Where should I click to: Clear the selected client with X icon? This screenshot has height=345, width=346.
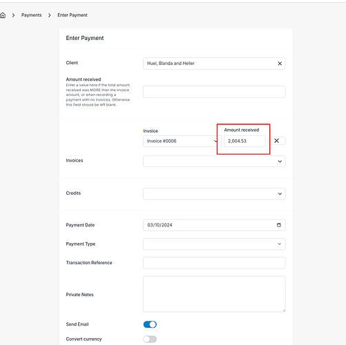click(280, 63)
